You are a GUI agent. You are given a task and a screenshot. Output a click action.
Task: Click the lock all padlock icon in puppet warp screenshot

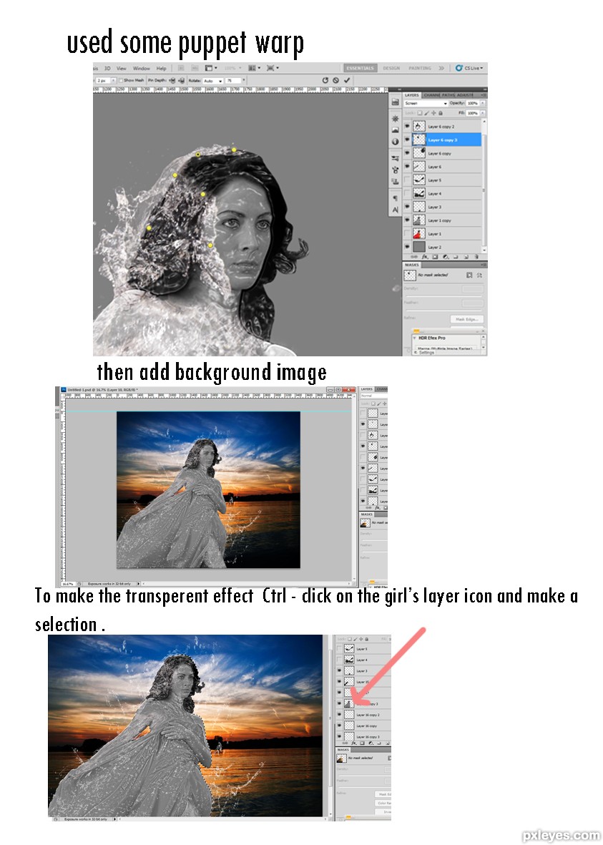pos(441,113)
